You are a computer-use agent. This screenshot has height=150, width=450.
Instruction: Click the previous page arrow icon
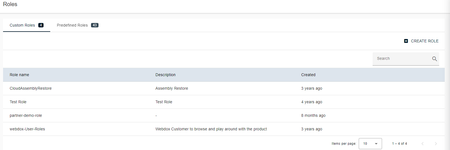pyautogui.click(x=423, y=144)
